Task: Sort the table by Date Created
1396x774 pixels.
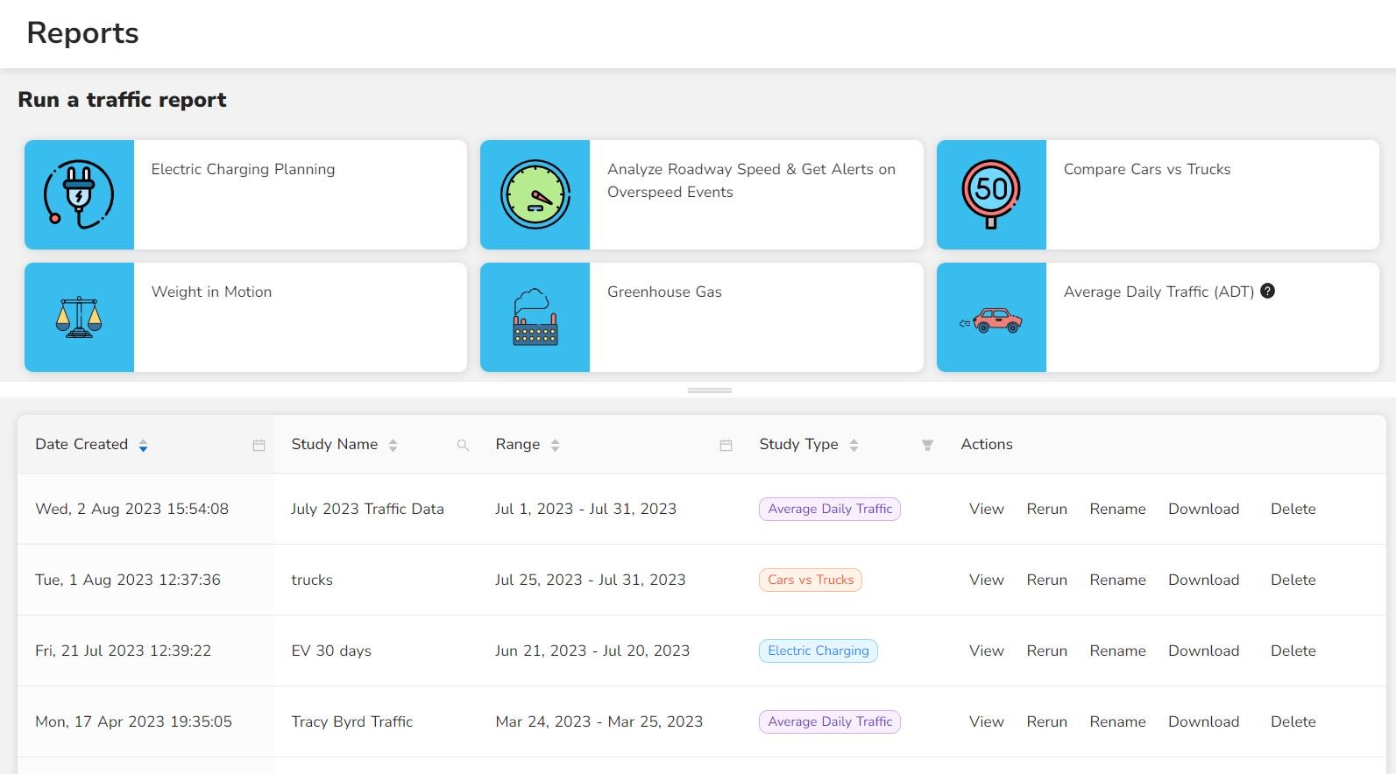Action: coord(143,446)
